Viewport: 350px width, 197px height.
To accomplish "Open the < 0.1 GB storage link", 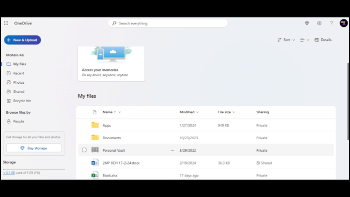I will tap(9, 173).
